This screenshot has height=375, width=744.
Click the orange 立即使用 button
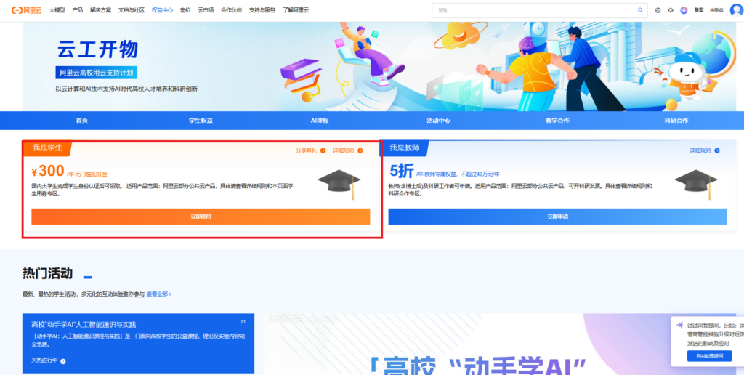tap(201, 217)
